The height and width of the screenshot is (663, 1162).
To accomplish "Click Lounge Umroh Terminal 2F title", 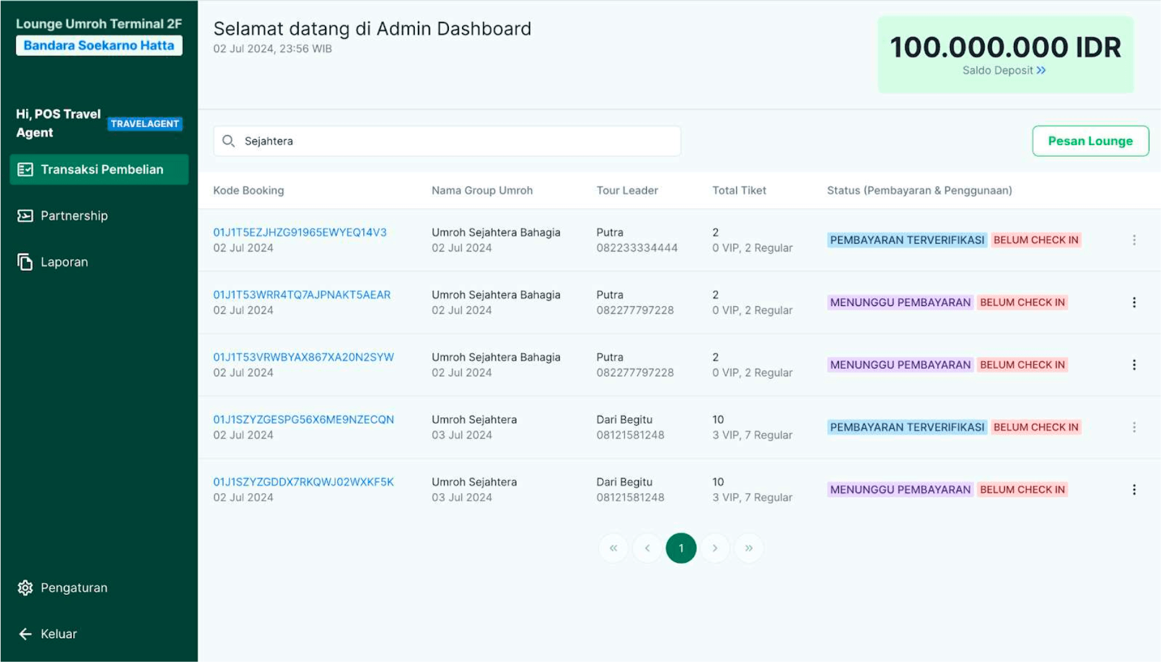I will 99,24.
